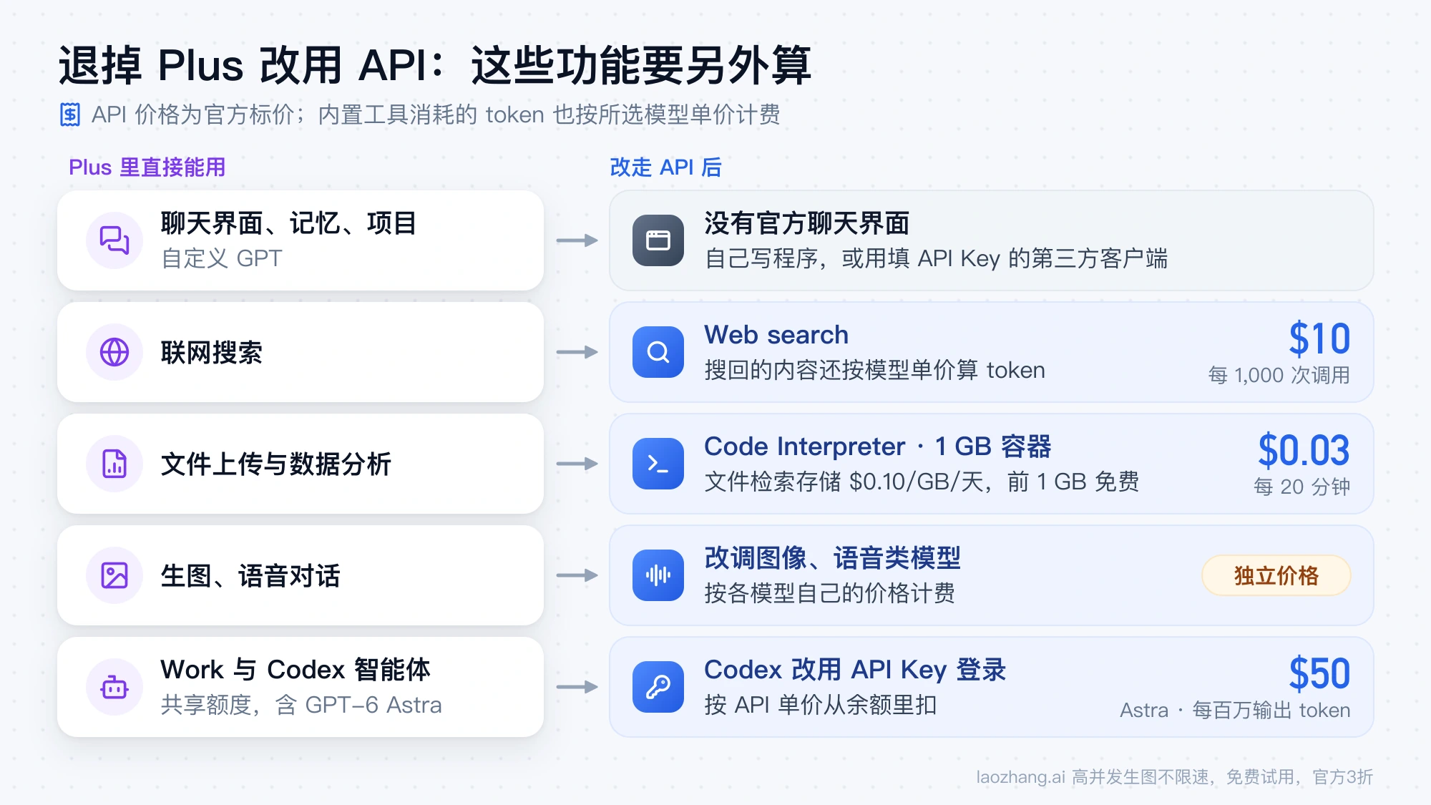
Task: Click the 自定义 GPT subtext
Action: [222, 258]
